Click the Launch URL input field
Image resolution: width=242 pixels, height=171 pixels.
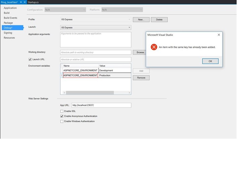96,59
